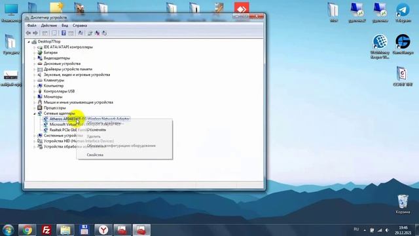This screenshot has width=419, height=236.
Task: Open the Файл menu
Action: click(x=32, y=26)
